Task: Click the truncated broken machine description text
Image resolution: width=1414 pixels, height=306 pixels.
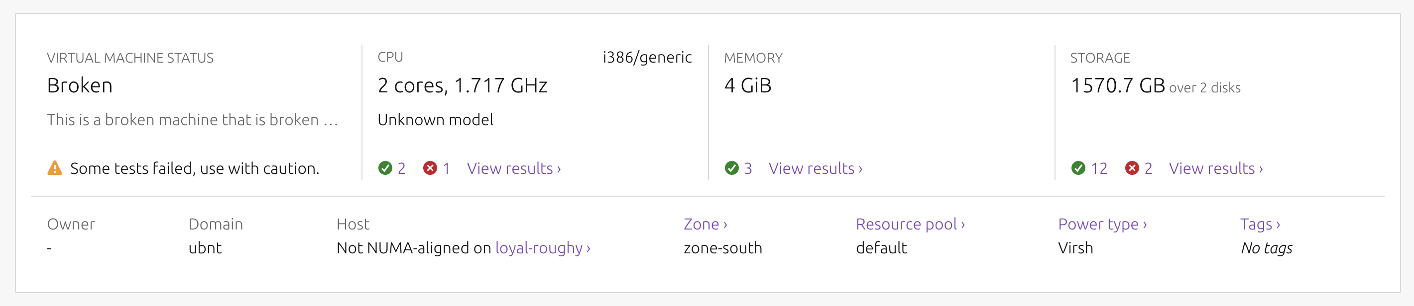Action: click(x=193, y=119)
